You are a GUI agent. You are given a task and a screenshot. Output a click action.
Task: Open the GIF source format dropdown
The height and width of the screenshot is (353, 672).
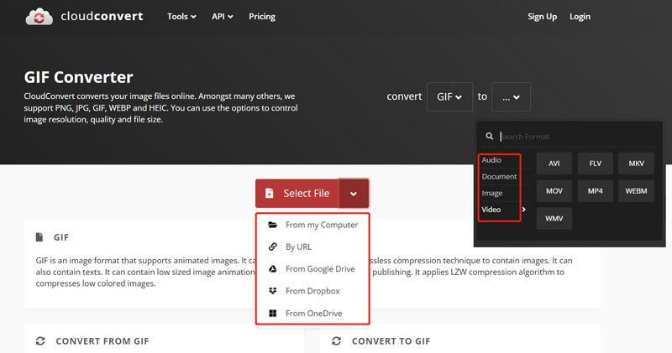449,96
